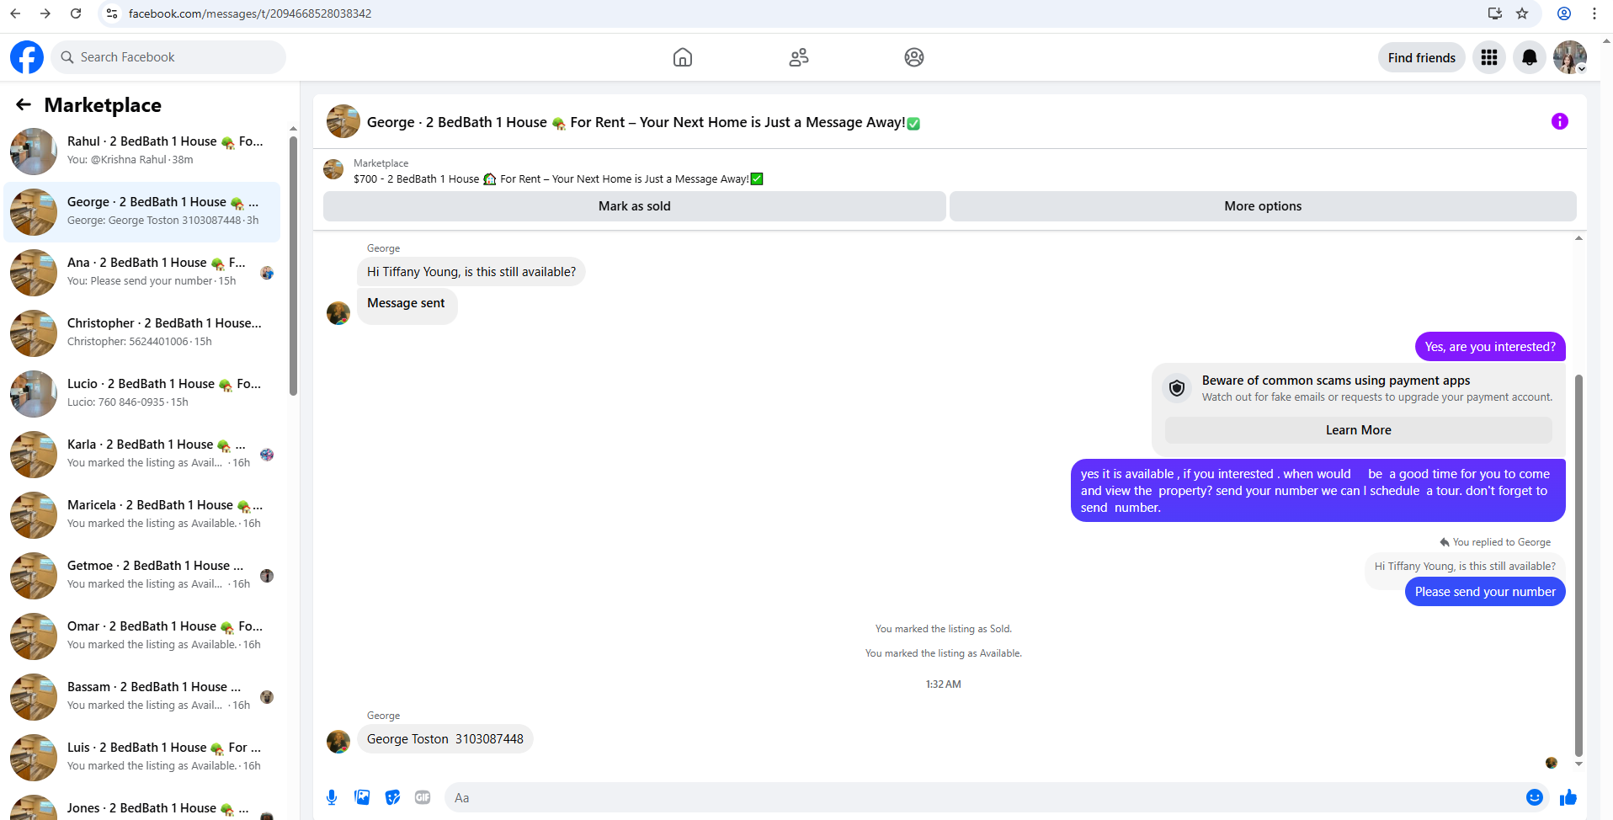This screenshot has height=820, width=1613.
Task: Click the browser back arrow
Action: (15, 13)
